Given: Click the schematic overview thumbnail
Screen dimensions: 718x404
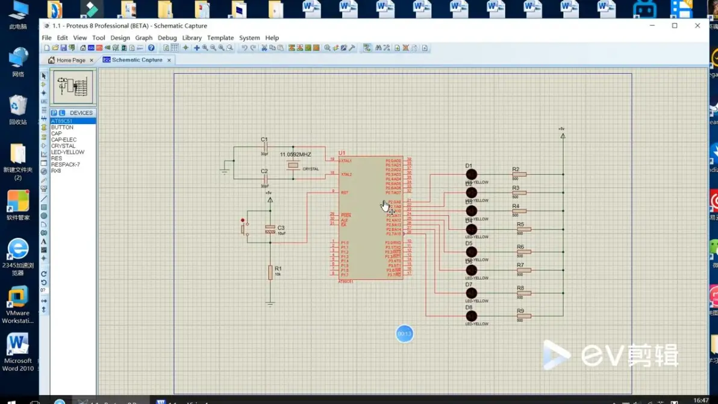Looking at the screenshot, I should pyautogui.click(x=73, y=87).
